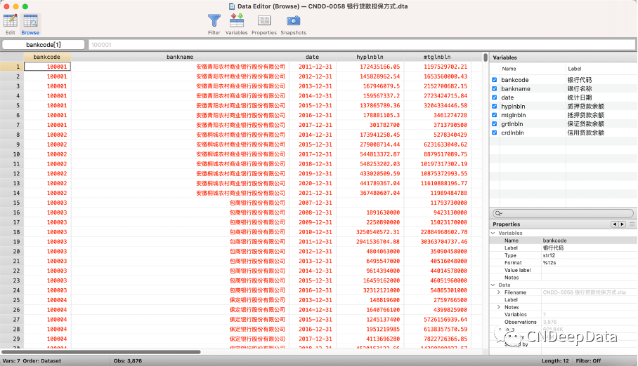Select hyplnbln cell 172435166.05
This screenshot has height=366, width=638.
point(370,67)
